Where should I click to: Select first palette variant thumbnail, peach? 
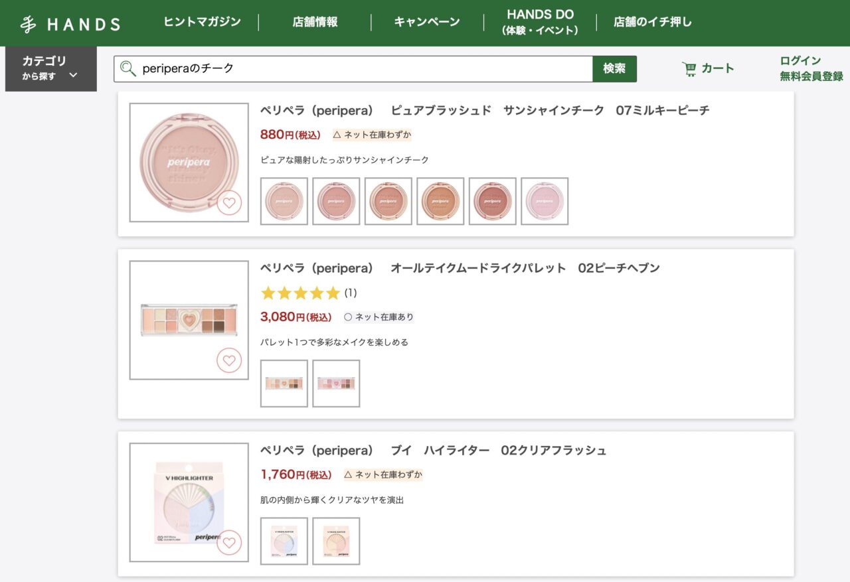284,384
